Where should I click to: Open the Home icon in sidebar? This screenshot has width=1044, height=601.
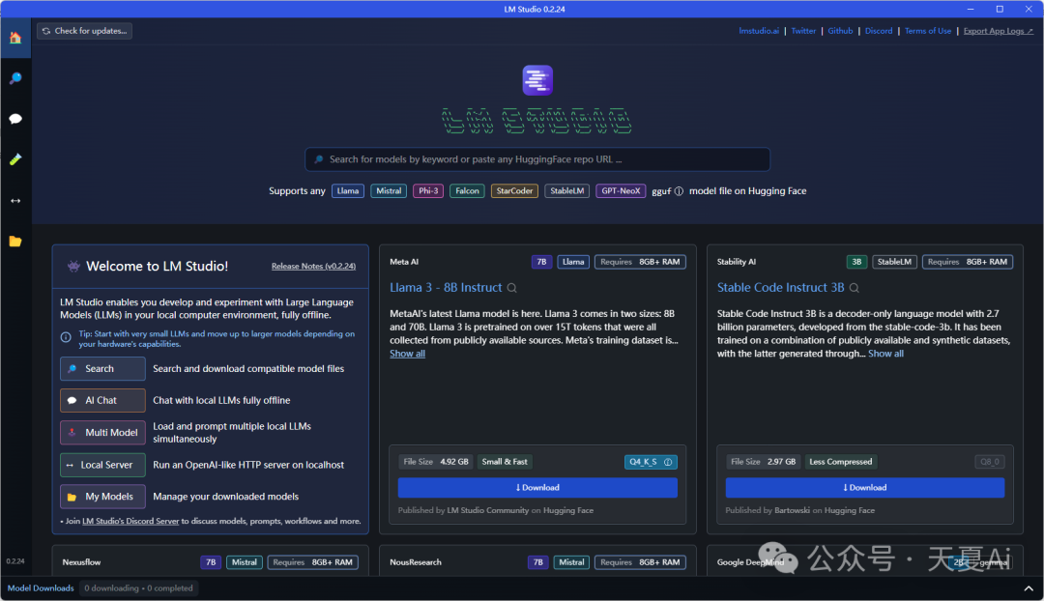(15, 38)
